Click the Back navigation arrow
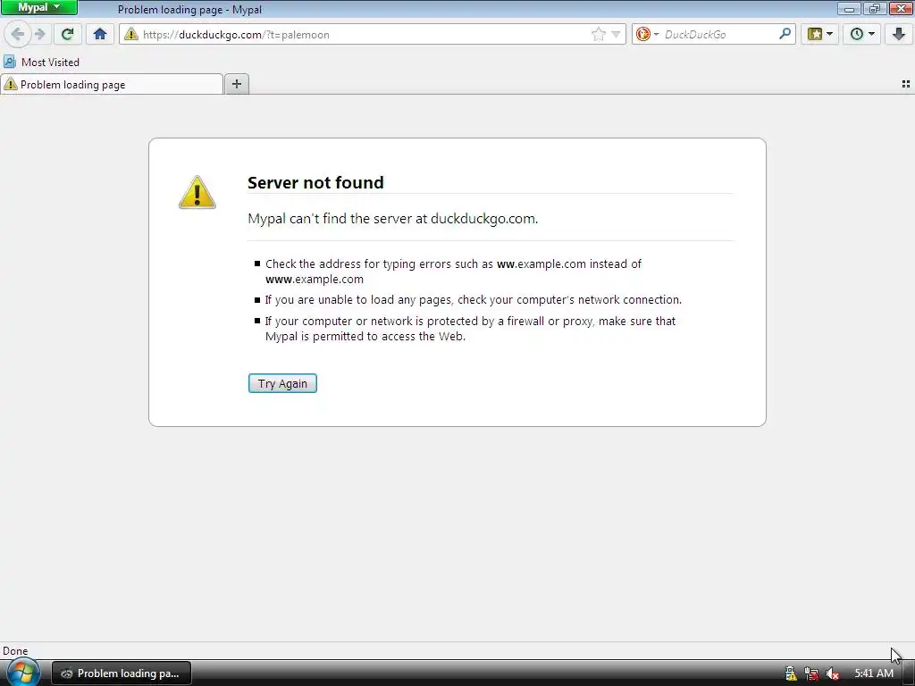The image size is (915, 686). coord(18,34)
